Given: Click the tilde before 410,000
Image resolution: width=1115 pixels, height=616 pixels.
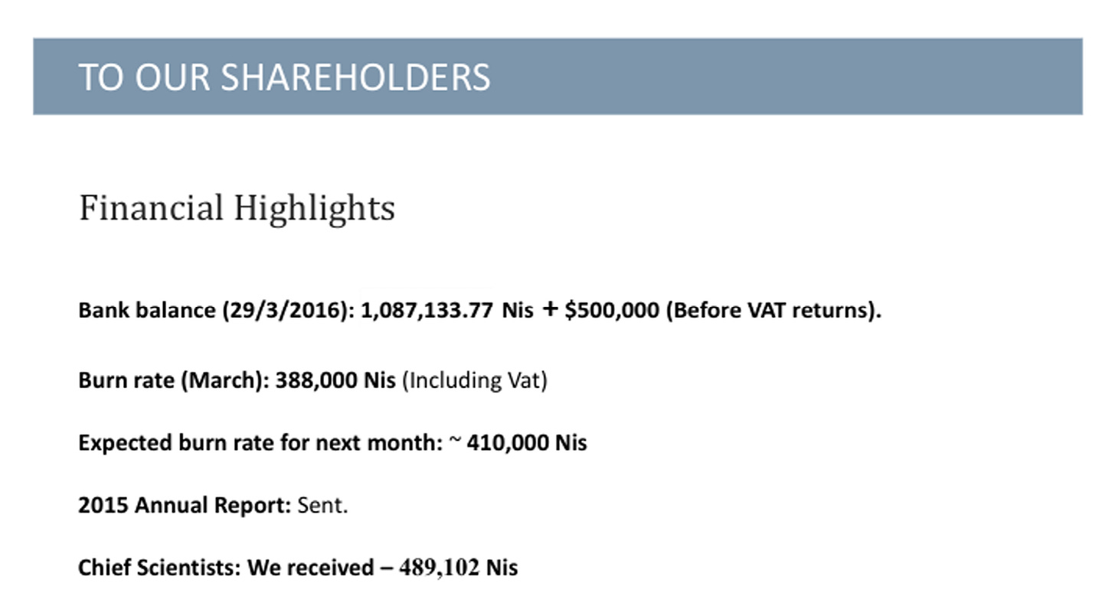Looking at the screenshot, I should [x=456, y=440].
